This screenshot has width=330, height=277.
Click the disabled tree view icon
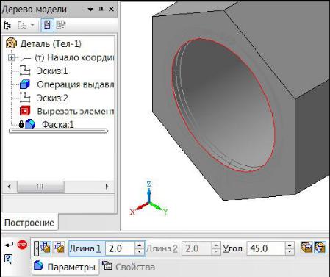pos(60,25)
